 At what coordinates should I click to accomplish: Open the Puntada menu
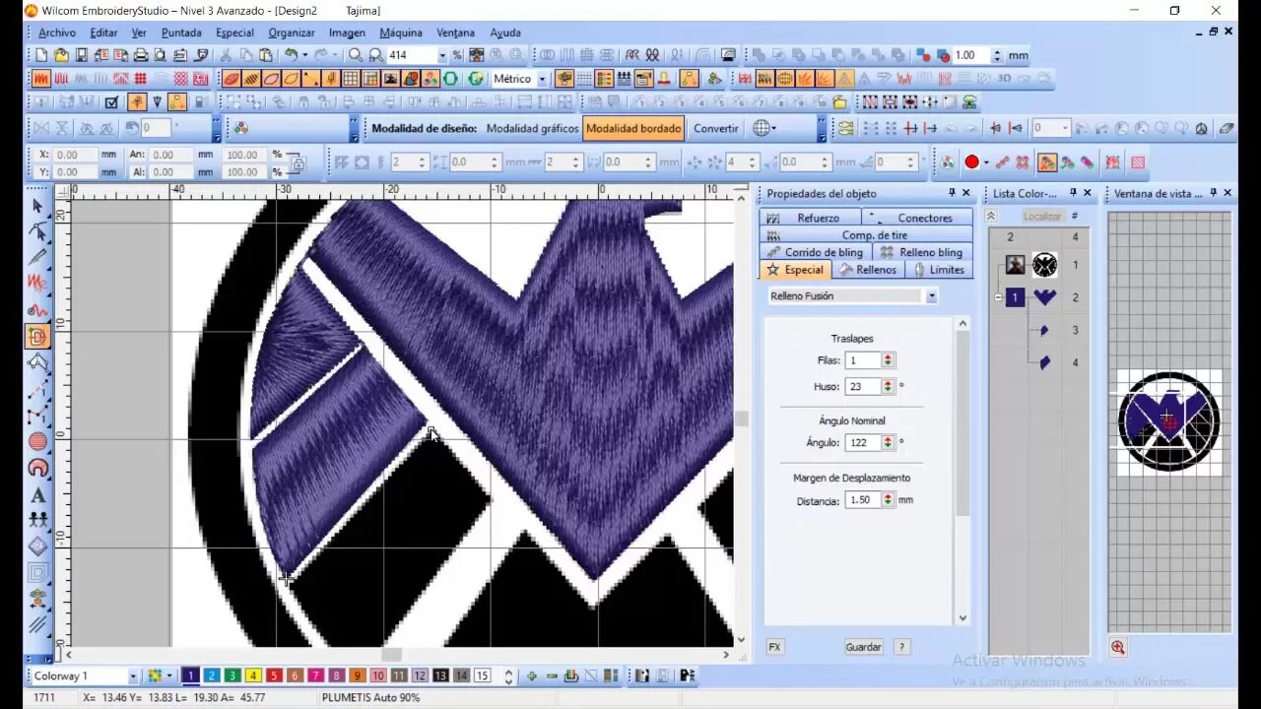[x=181, y=32]
